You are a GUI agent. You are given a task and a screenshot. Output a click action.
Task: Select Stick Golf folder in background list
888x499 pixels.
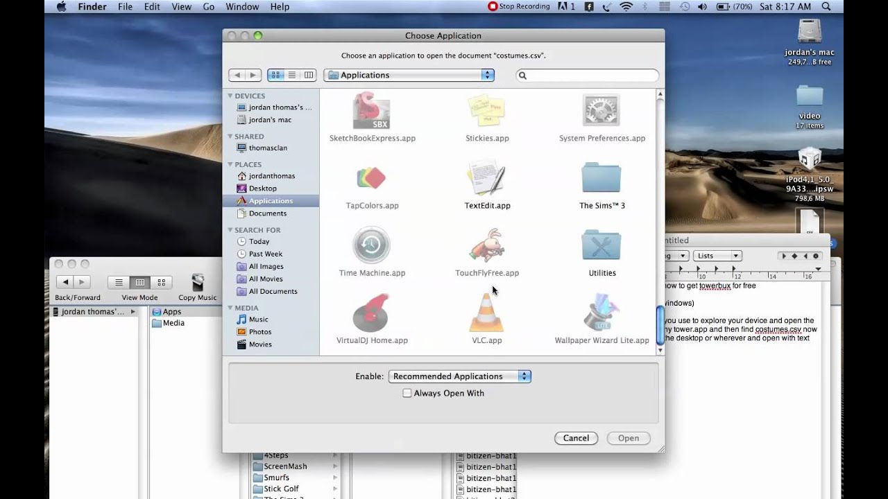(281, 489)
